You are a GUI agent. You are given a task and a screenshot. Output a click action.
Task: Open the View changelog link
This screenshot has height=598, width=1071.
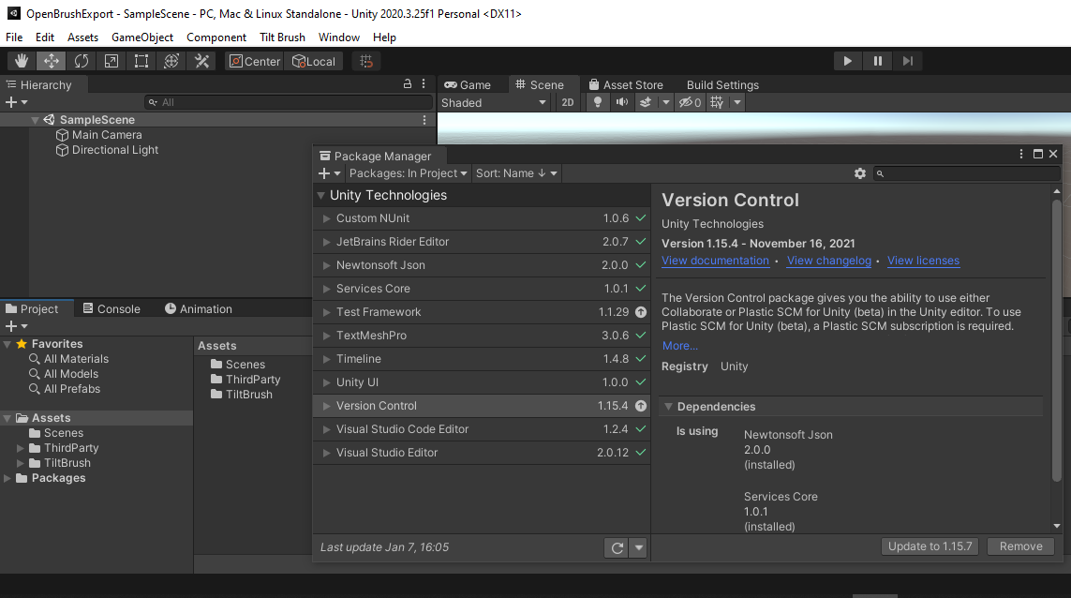tap(828, 261)
